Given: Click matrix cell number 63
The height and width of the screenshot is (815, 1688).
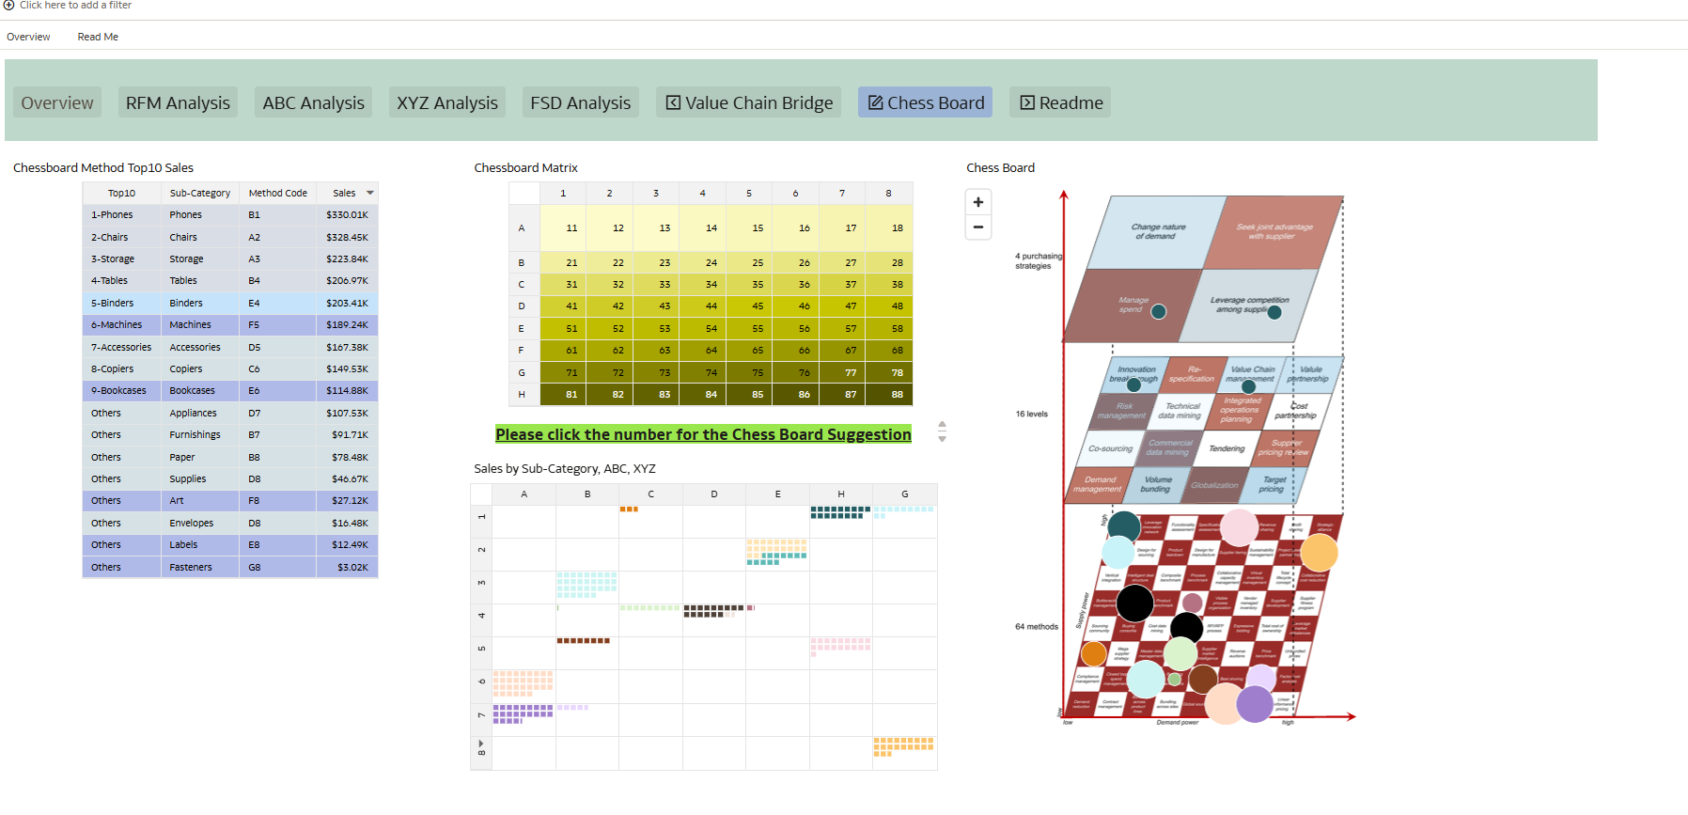Looking at the screenshot, I should point(656,351).
